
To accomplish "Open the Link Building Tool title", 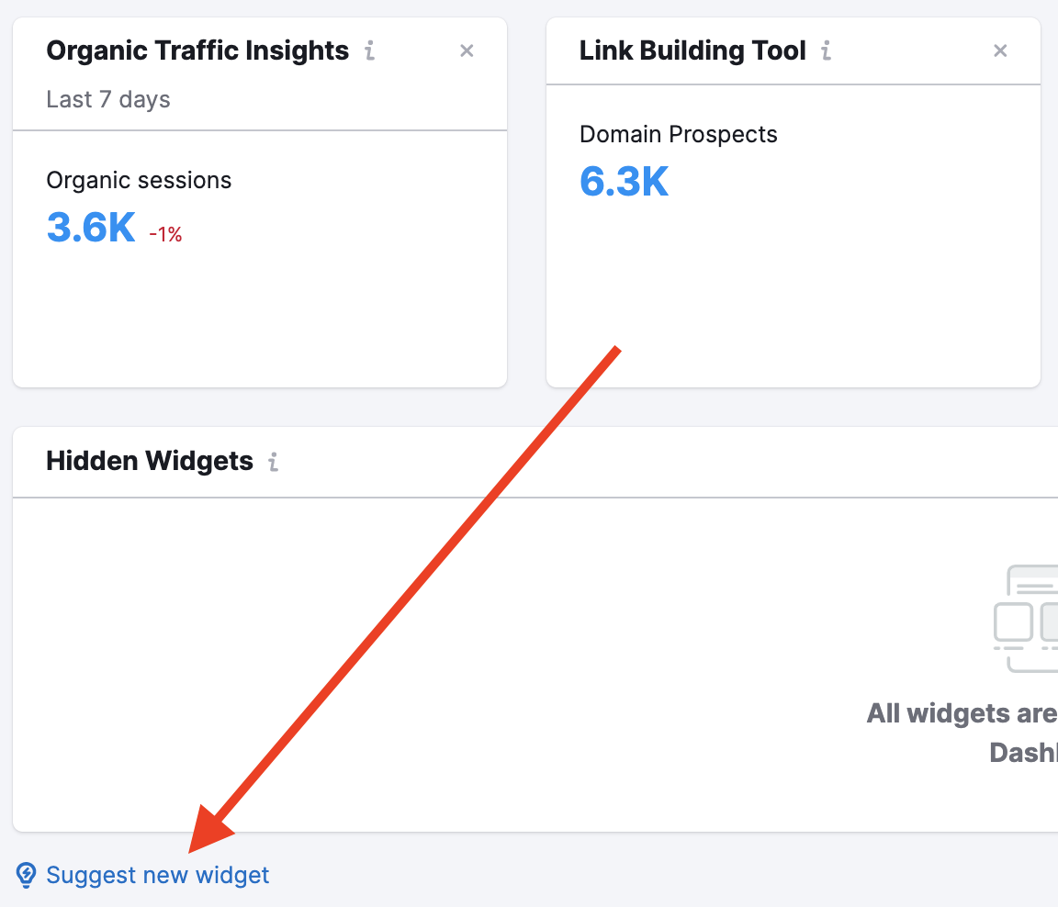I will tap(692, 50).
